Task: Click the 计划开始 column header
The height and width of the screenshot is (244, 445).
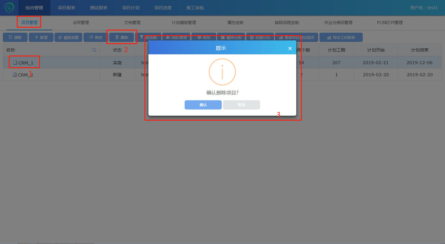Action: (376, 50)
